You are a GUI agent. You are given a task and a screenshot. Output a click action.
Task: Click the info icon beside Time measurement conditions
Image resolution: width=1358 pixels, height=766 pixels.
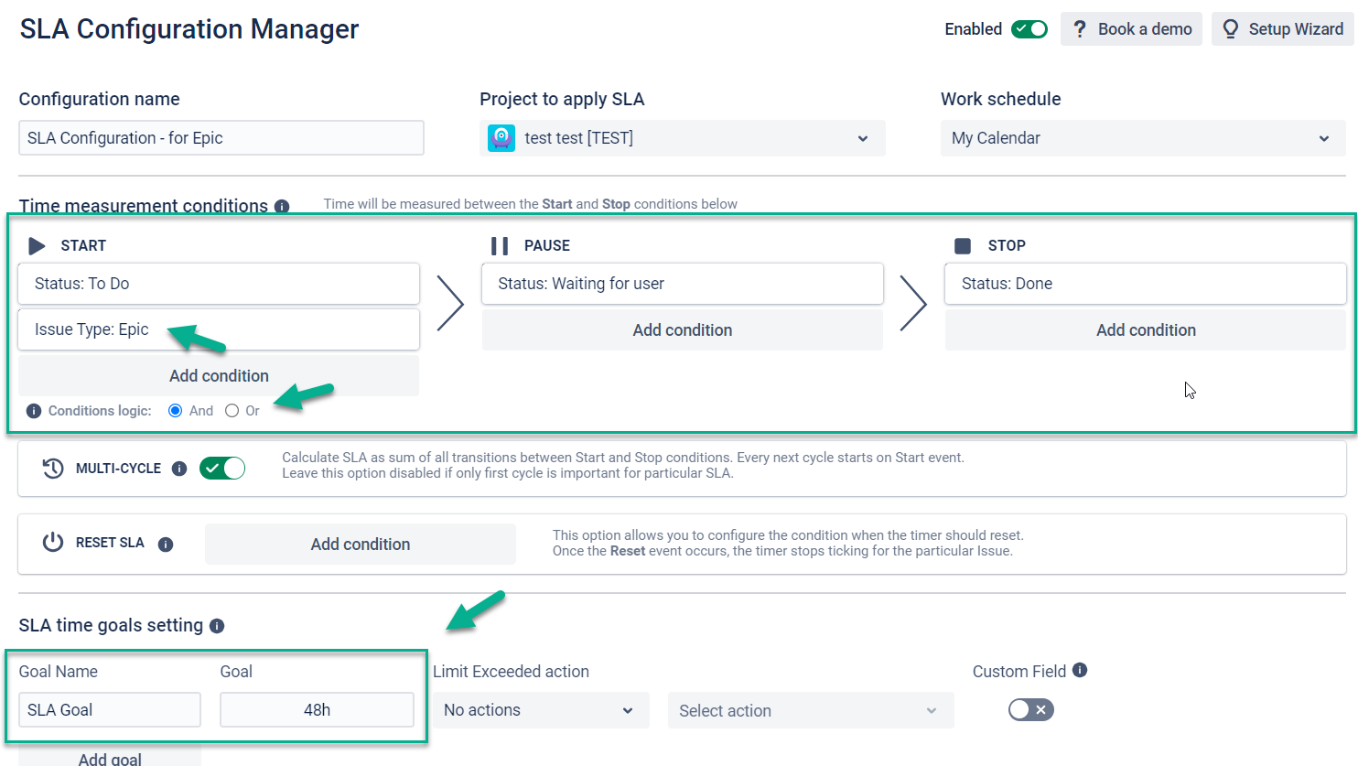point(282,206)
